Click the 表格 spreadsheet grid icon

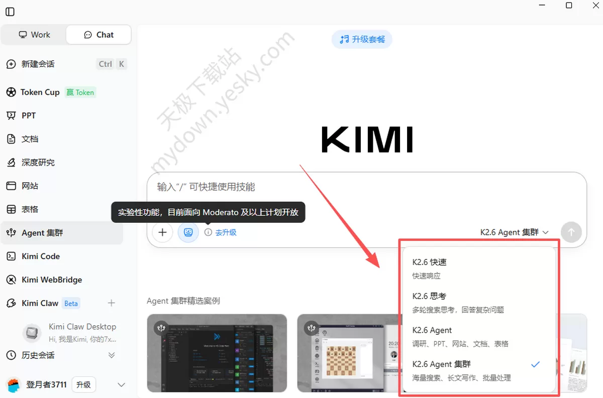(11, 209)
